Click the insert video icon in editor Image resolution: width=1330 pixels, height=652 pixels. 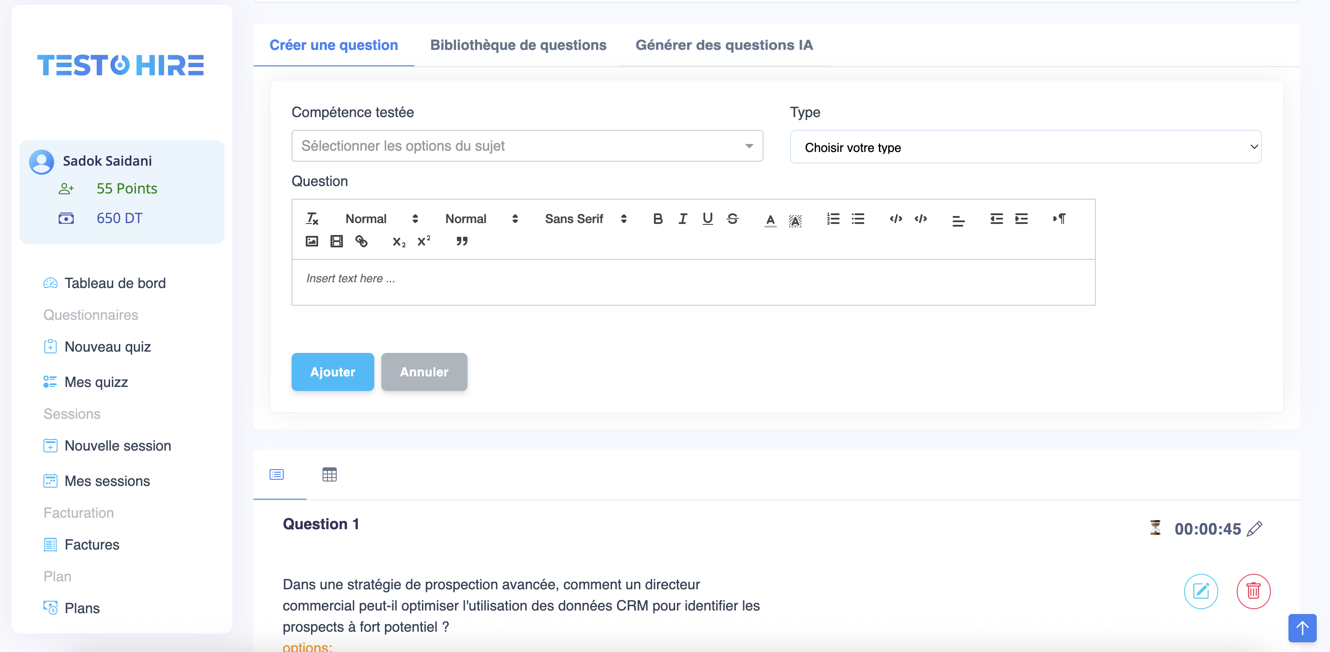pyautogui.click(x=337, y=241)
